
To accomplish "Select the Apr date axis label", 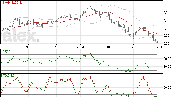I will pos(160,47).
